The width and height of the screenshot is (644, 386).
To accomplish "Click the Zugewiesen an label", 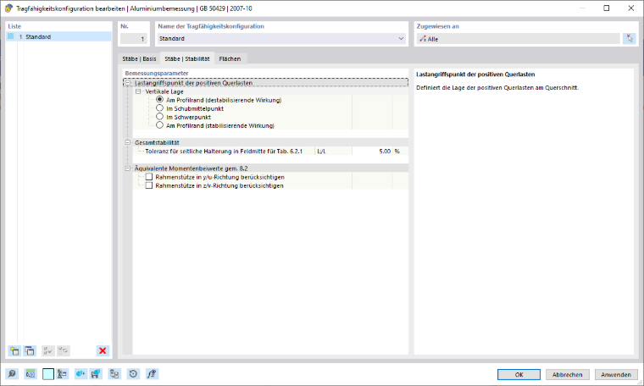I will tap(437, 26).
